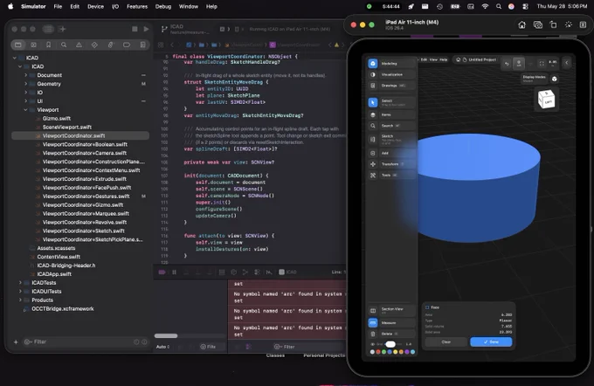Open the Display Modes label button

534,79
